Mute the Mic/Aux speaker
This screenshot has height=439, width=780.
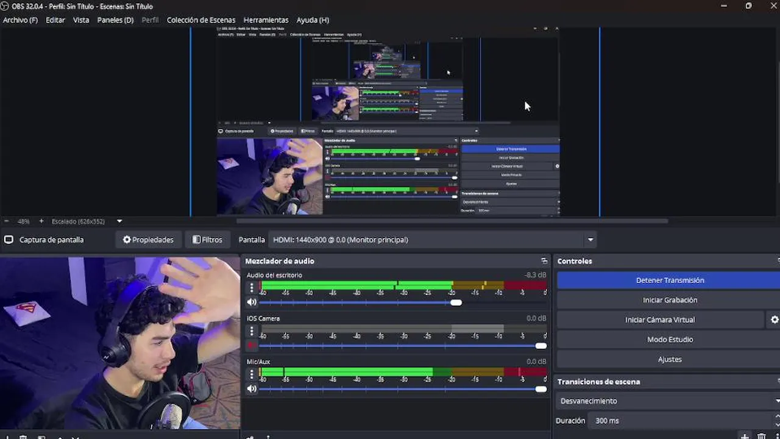(x=252, y=389)
